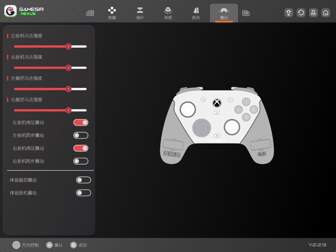
Task: Click the X button on the controller
Action: [238, 110]
